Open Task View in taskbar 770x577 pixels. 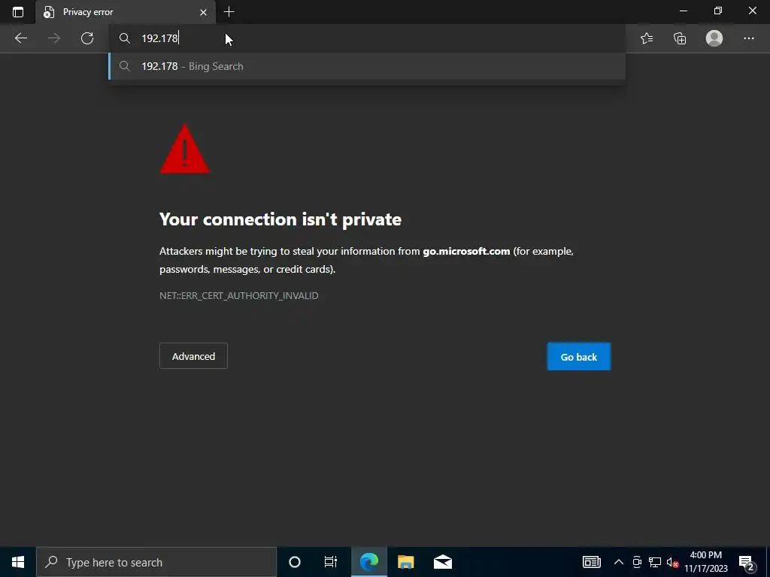point(331,562)
